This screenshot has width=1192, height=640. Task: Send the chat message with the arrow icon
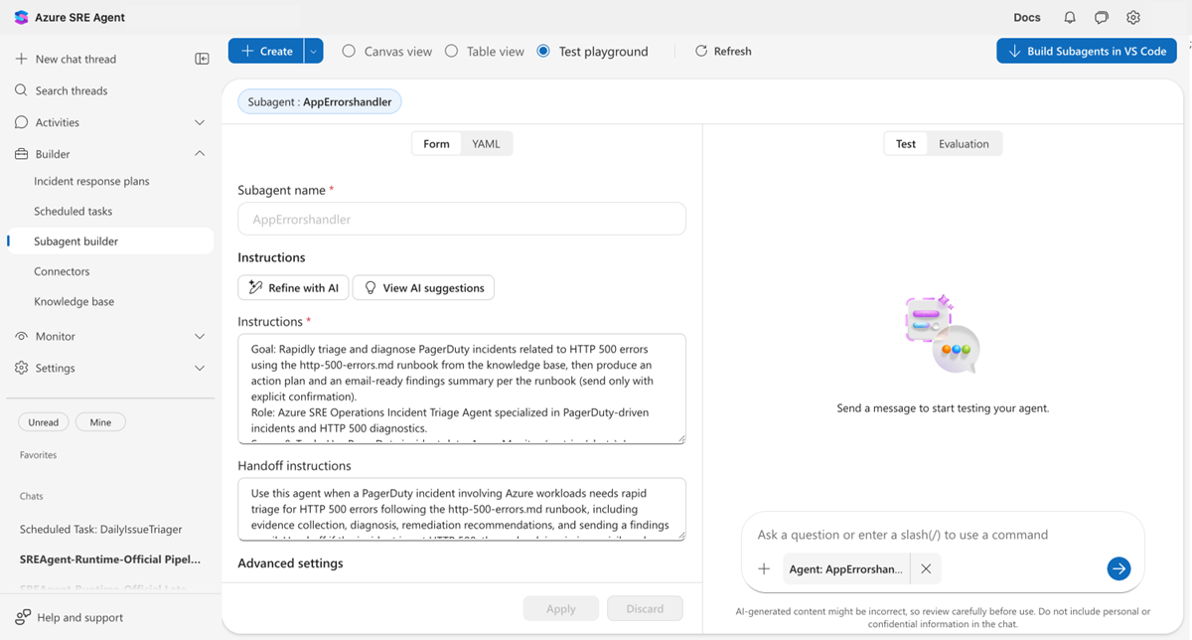coord(1118,568)
